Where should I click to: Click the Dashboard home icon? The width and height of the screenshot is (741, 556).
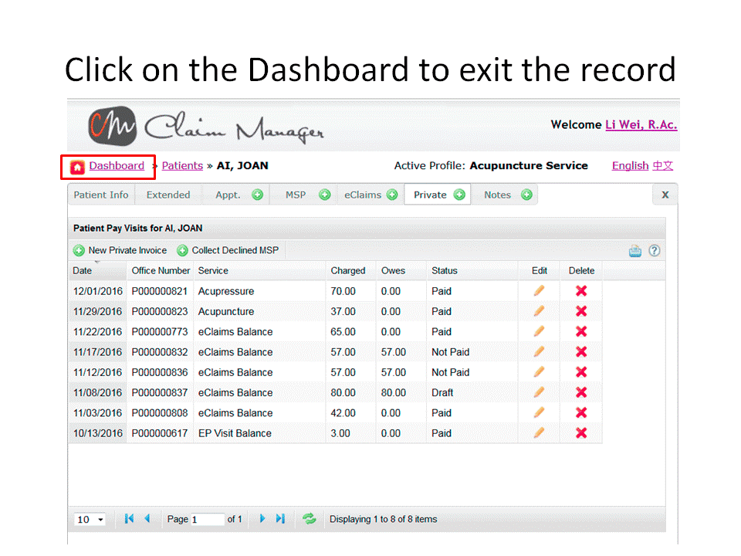point(77,167)
